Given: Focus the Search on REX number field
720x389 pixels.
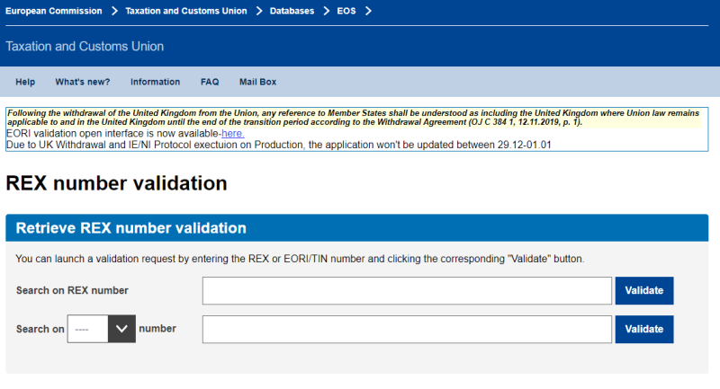Looking at the screenshot, I should tap(407, 290).
